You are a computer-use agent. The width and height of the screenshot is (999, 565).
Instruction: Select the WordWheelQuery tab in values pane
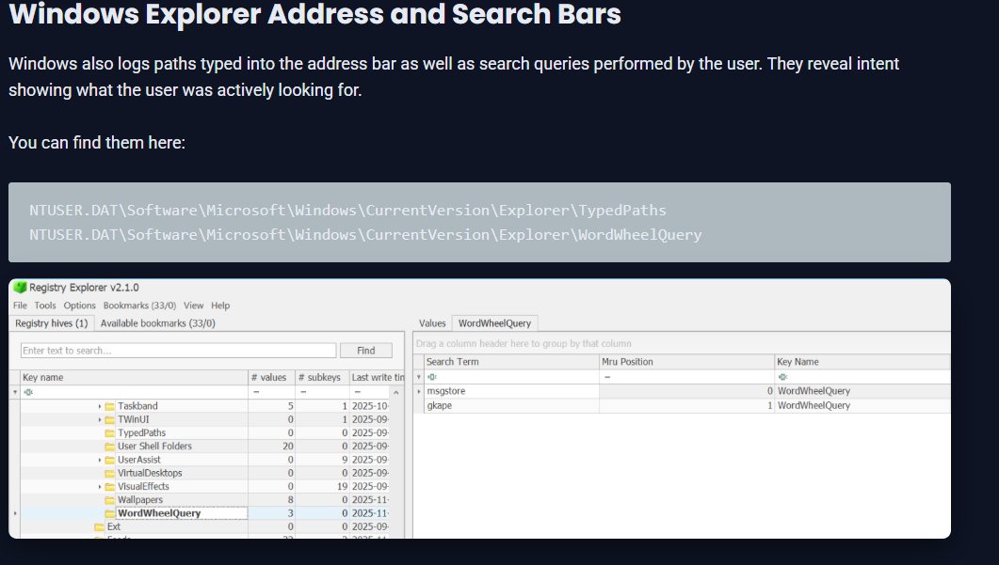[495, 323]
